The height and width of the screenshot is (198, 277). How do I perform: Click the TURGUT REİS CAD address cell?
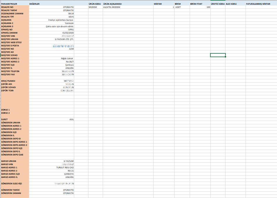coord(52,167)
